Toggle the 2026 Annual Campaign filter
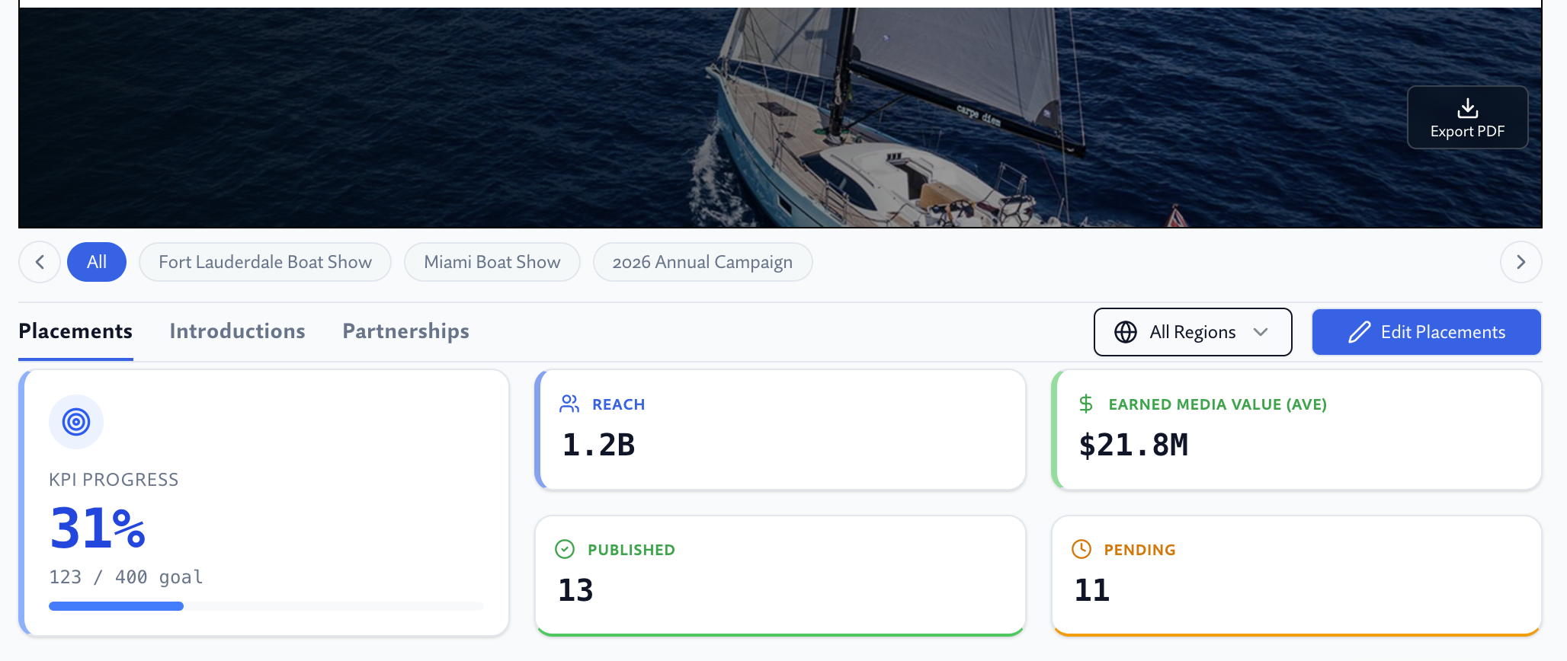The image size is (1567, 661). click(x=702, y=261)
